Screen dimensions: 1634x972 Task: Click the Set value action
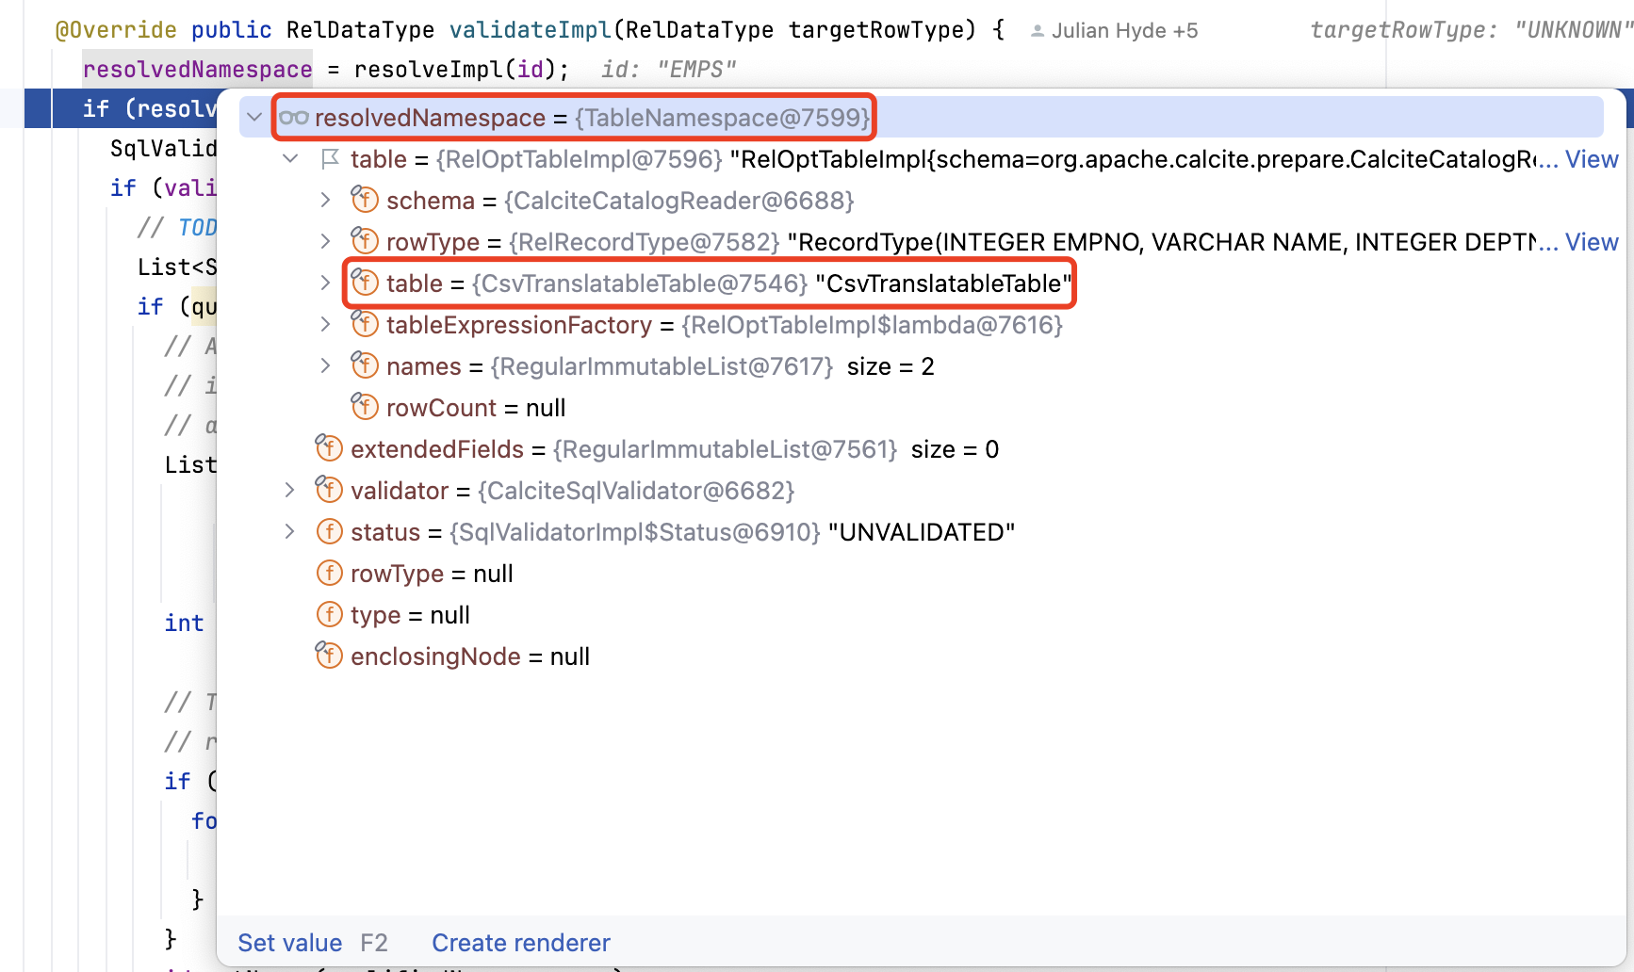[x=289, y=943]
